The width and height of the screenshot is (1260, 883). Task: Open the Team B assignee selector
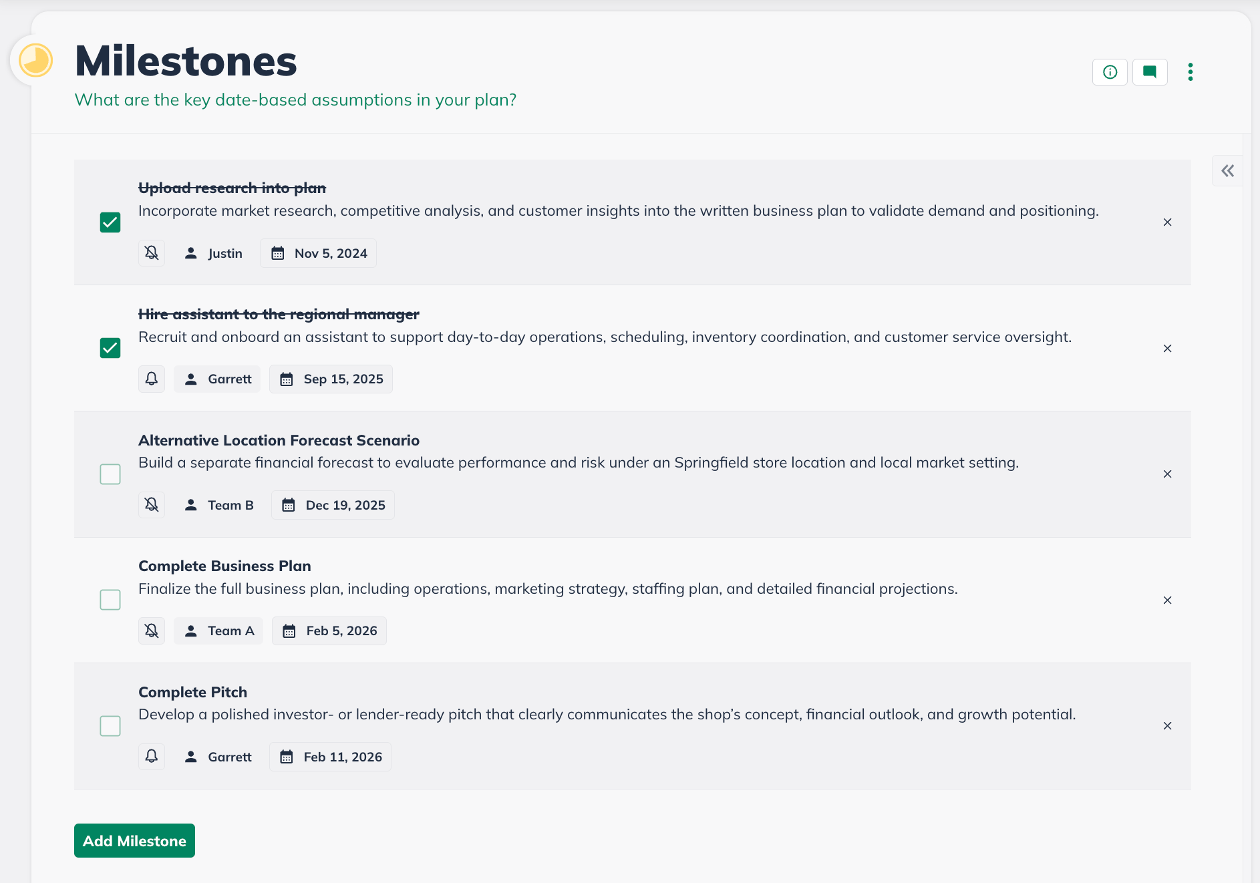219,505
